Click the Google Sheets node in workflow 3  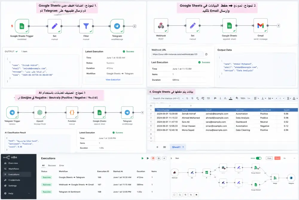100,112
